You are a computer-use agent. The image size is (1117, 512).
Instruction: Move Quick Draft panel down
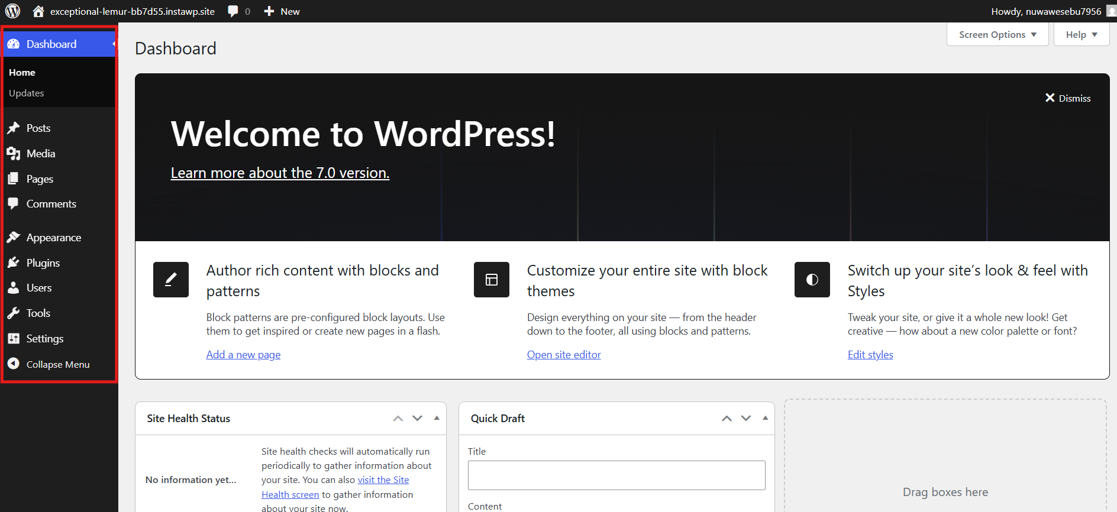pos(746,419)
